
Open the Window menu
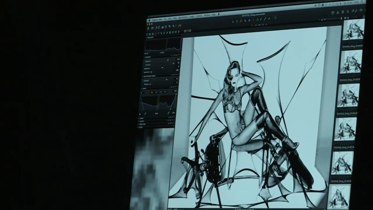coord(207,15)
